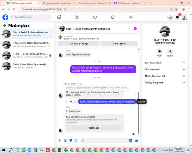Open Windows notification center
Image resolution: width=192 pixels, height=153 pixels.
pos(187,150)
